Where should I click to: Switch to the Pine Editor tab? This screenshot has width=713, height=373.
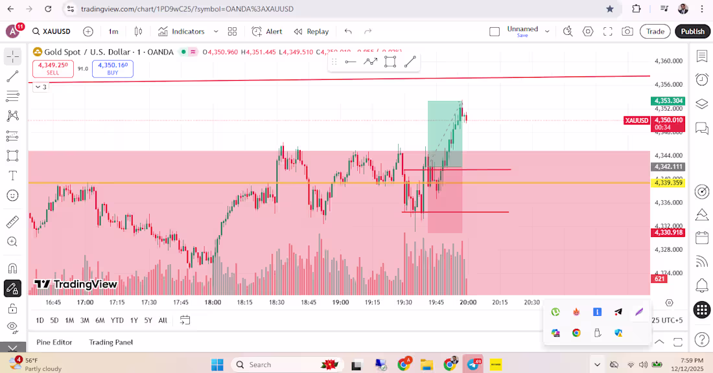coord(54,342)
